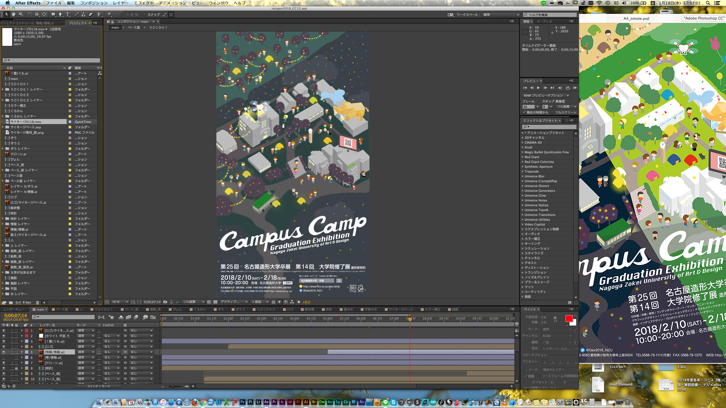Select the Pan Behind anchor point tool
The height and width of the screenshot is (408, 726).
pyautogui.click(x=45, y=14)
